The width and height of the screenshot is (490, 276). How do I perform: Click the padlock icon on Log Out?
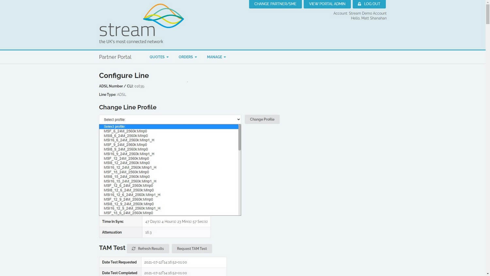click(x=359, y=4)
